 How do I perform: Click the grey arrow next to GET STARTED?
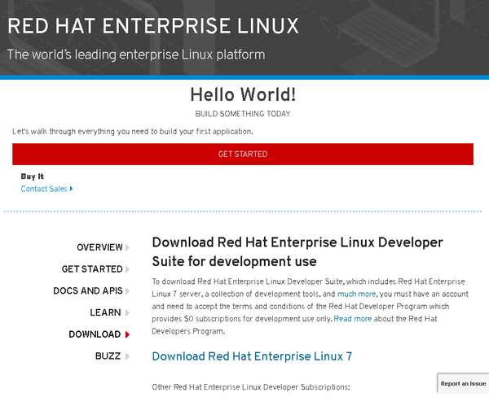[x=128, y=269]
